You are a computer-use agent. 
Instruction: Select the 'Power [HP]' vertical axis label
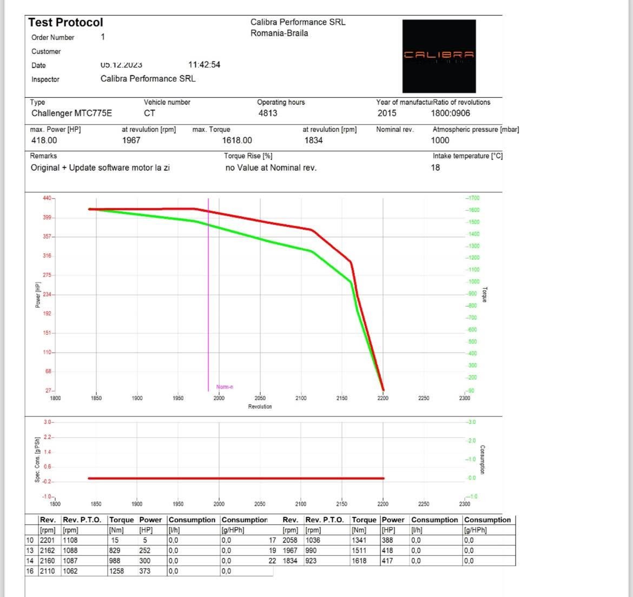(x=38, y=295)
